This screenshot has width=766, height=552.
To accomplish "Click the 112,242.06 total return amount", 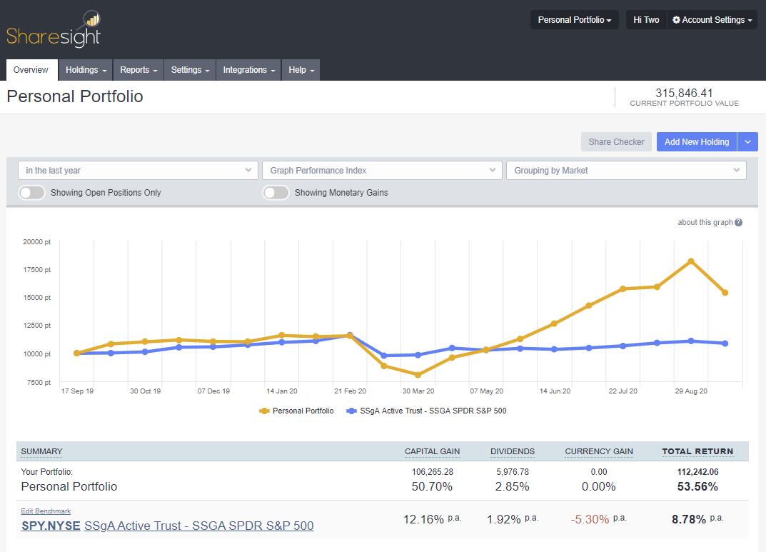I will [x=697, y=472].
